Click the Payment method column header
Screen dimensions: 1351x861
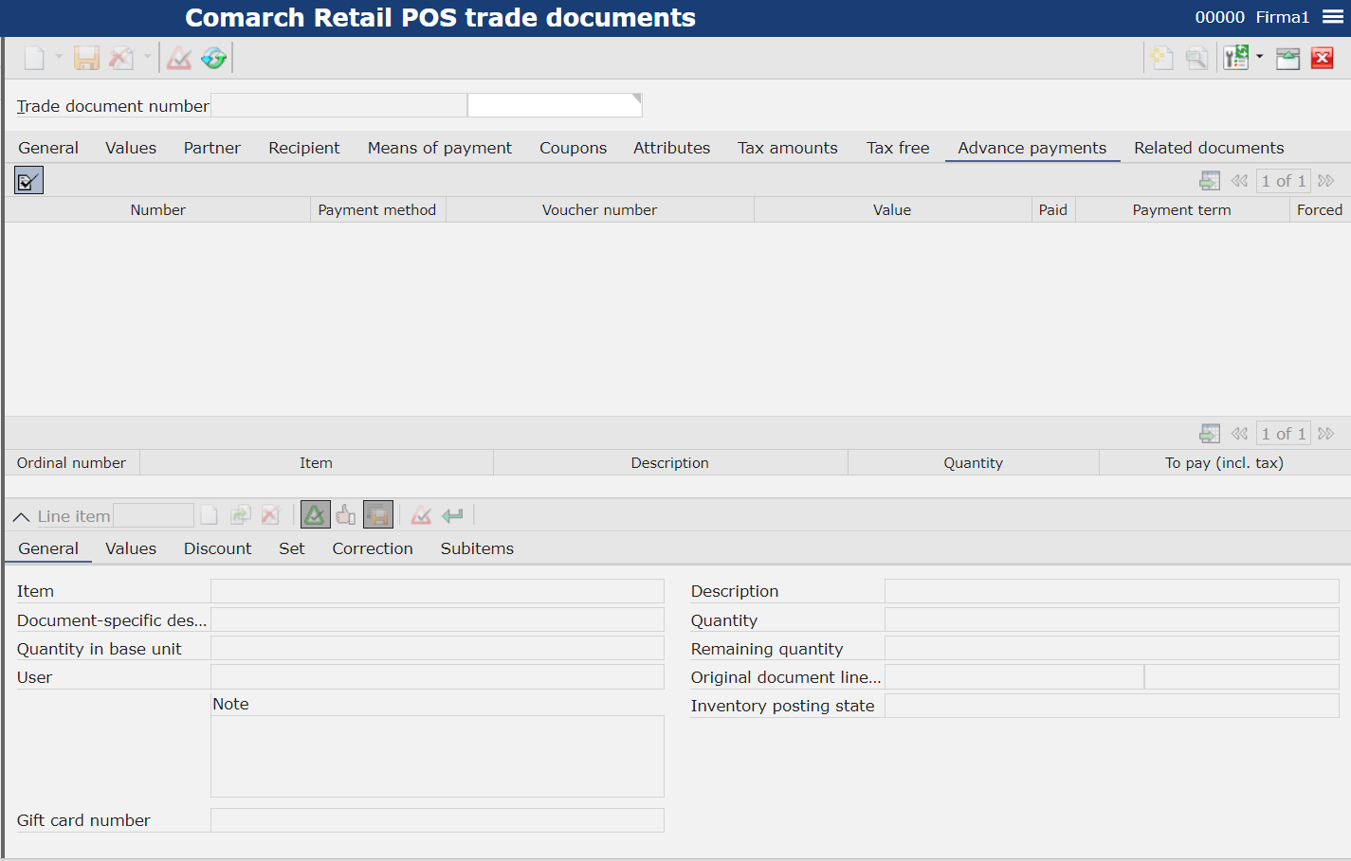(377, 210)
